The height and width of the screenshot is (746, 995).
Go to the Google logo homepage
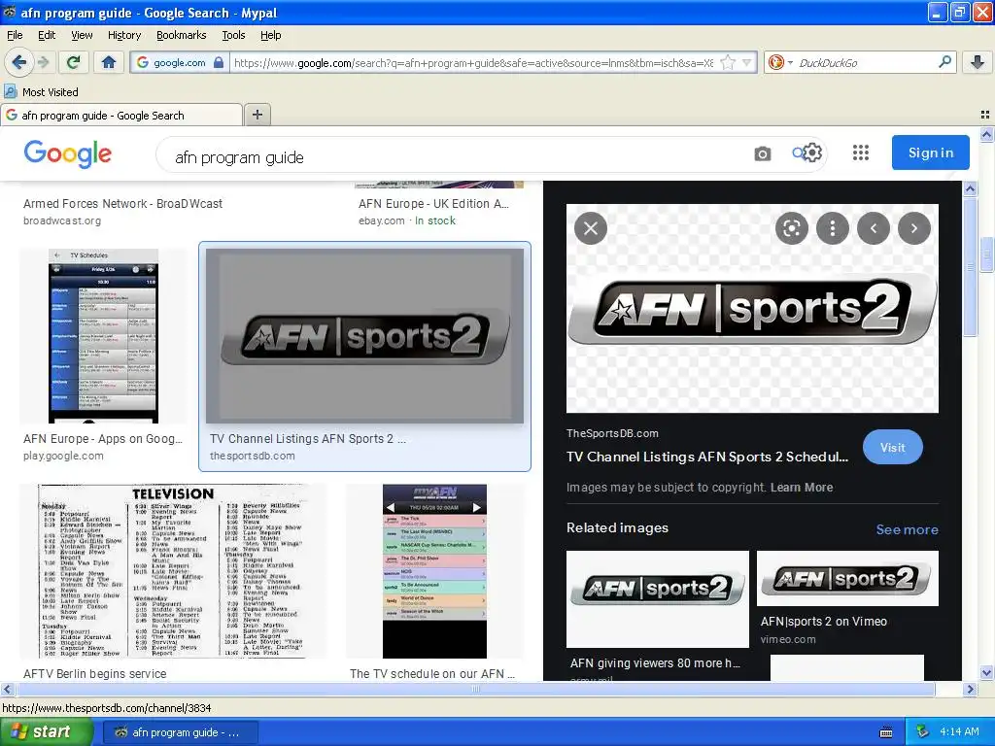[x=68, y=154]
